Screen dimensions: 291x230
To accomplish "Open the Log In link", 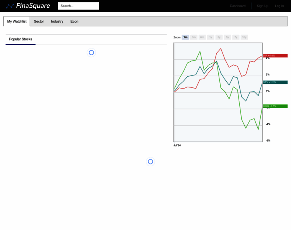I will (279, 6).
